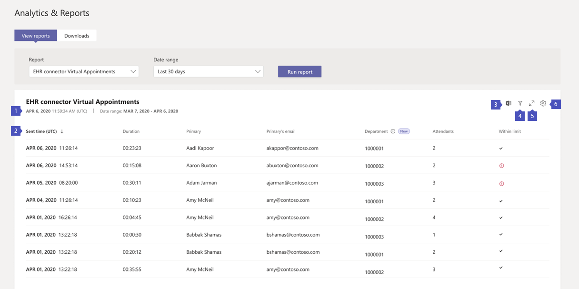Click the warning icon in Aaron Buxton's row
Screen dimensions: 579x289
(x=501, y=166)
